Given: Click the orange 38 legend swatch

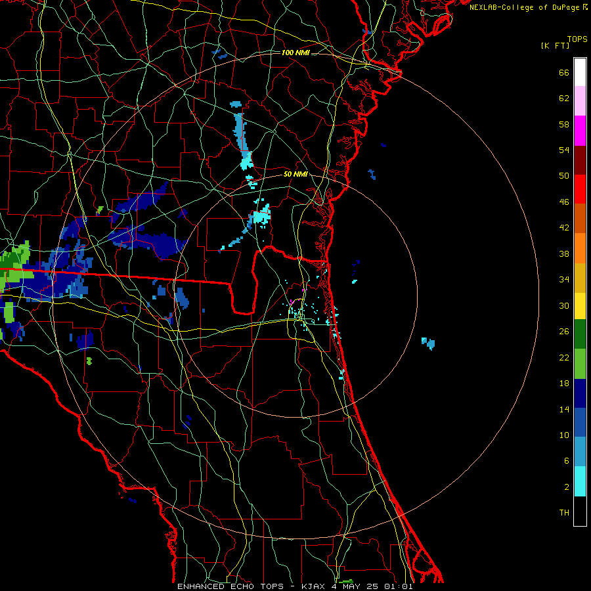Looking at the screenshot, I should click(580, 248).
